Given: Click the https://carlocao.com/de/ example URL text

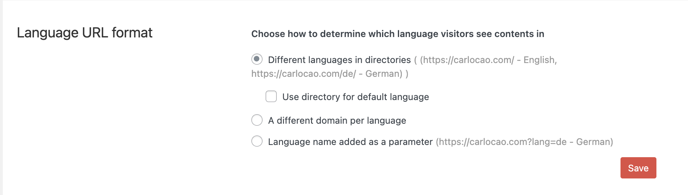Looking at the screenshot, I should [x=304, y=74].
